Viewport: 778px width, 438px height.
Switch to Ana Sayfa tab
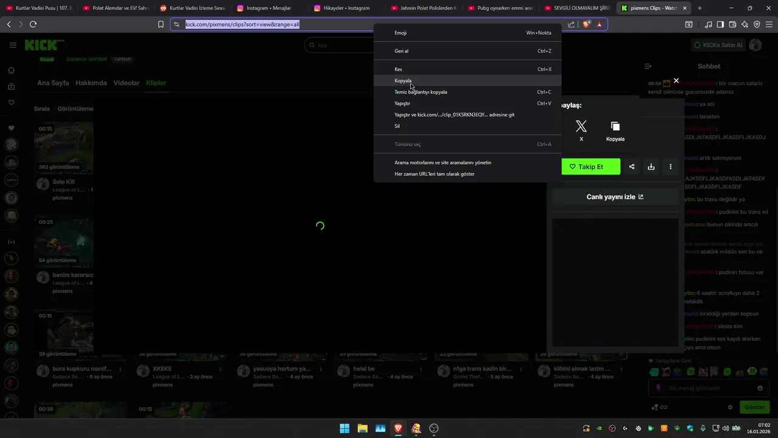point(53,83)
